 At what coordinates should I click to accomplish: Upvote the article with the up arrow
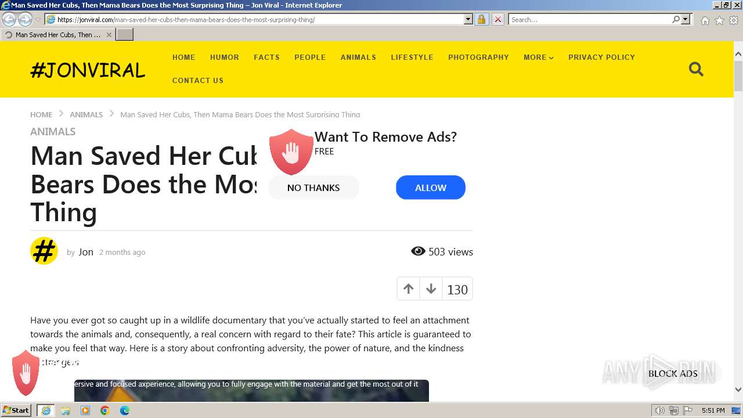tap(408, 289)
